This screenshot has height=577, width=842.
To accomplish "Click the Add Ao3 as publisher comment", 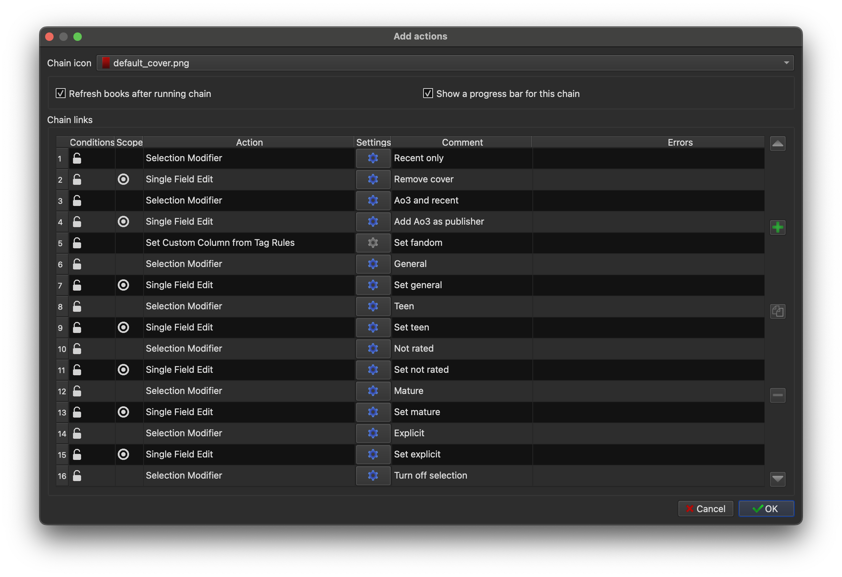I will 462,221.
